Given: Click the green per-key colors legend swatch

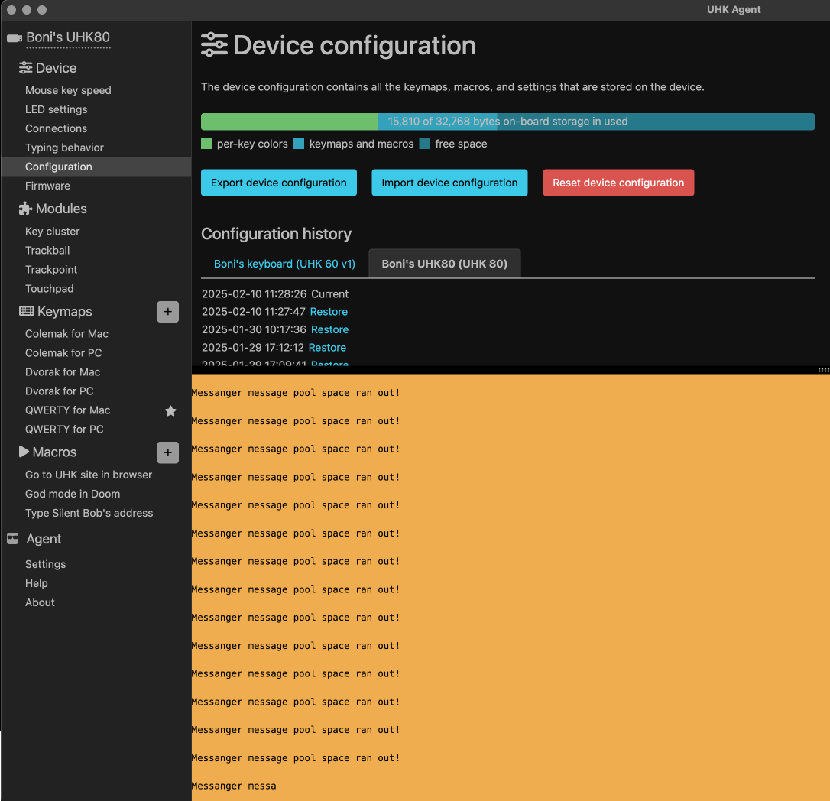Looking at the screenshot, I should [x=206, y=144].
